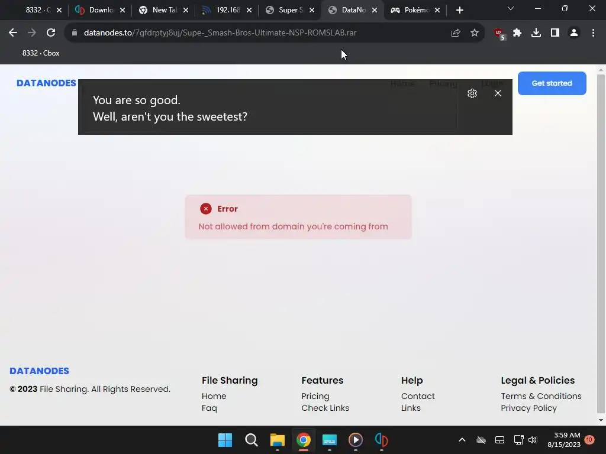606x454 pixels.
Task: Share this page via share icon
Action: [456, 33]
